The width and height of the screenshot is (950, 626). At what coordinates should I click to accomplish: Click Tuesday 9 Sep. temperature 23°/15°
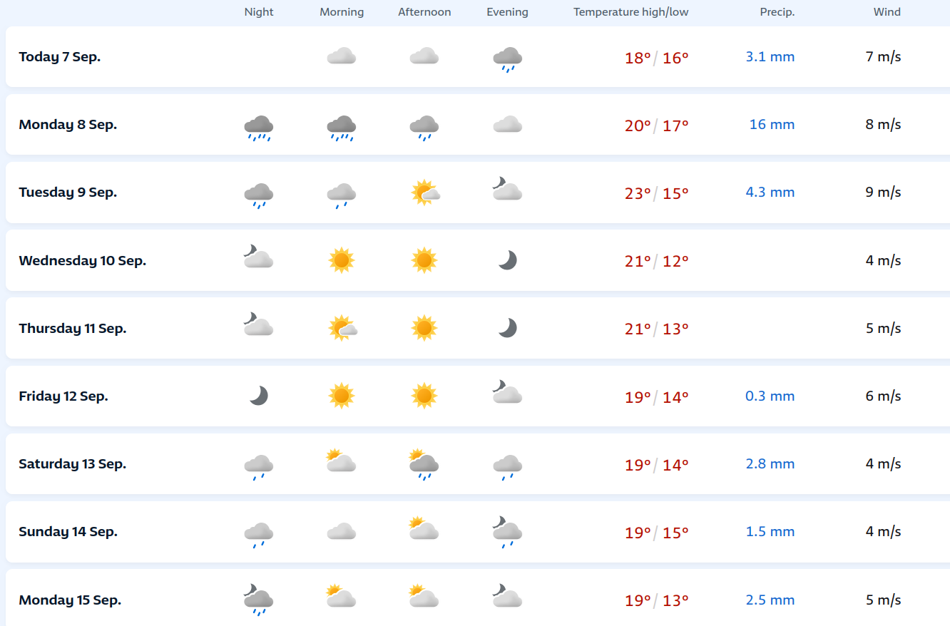tap(656, 193)
